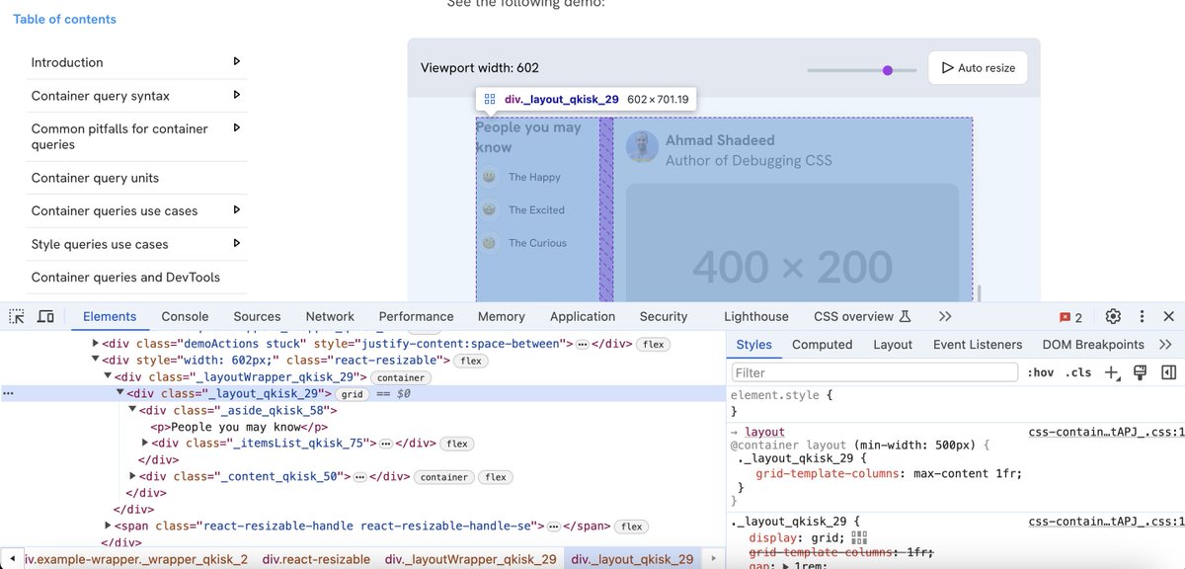
Task: Collapse the _layoutWrapper_qkisk_29 node triangle
Action: point(108,377)
